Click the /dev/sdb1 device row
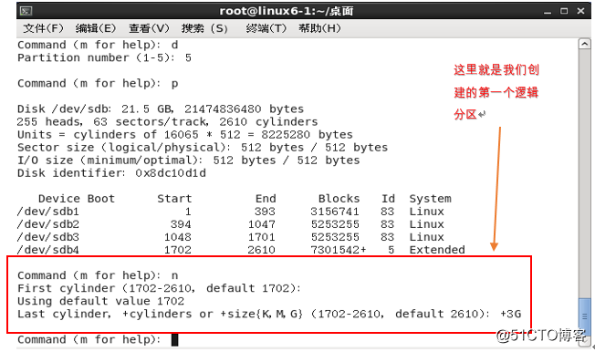Viewport: 595px width, 352px height. coord(230,212)
